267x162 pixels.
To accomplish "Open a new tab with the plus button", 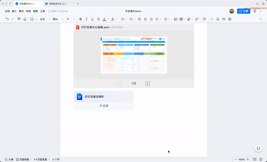I will [x=78, y=4].
